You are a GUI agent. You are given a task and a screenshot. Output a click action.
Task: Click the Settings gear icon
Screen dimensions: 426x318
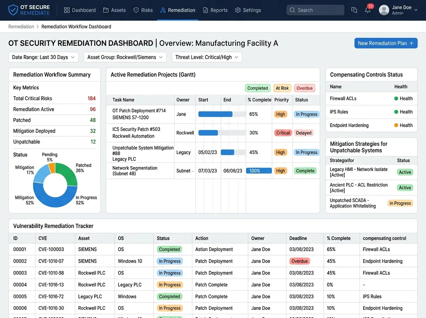click(238, 10)
